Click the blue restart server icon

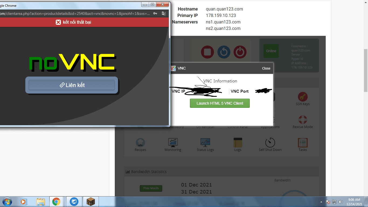[x=224, y=52]
